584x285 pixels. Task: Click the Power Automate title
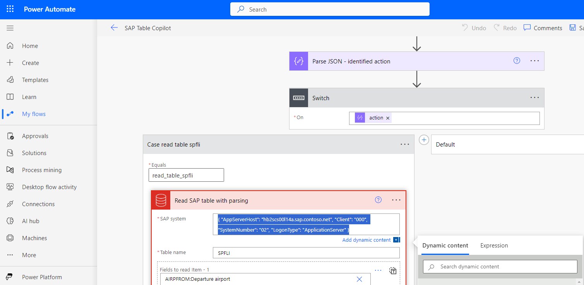point(50,9)
